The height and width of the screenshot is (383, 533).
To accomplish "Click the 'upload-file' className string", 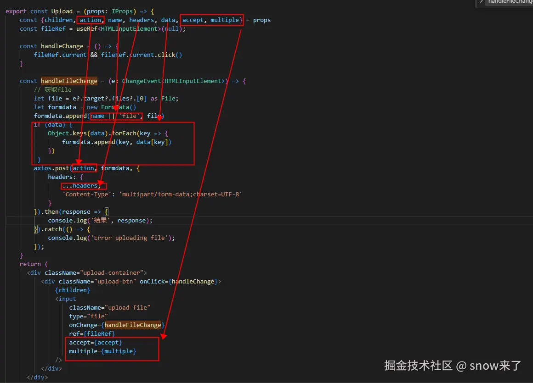I will coord(127,308).
